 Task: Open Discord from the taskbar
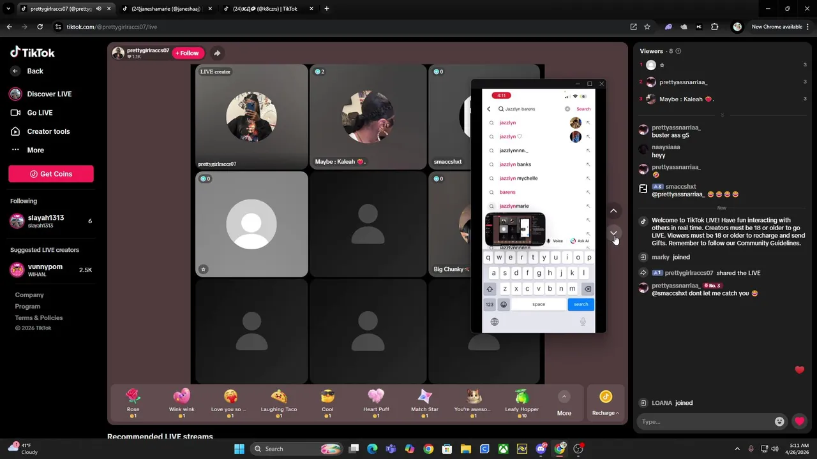point(541,449)
